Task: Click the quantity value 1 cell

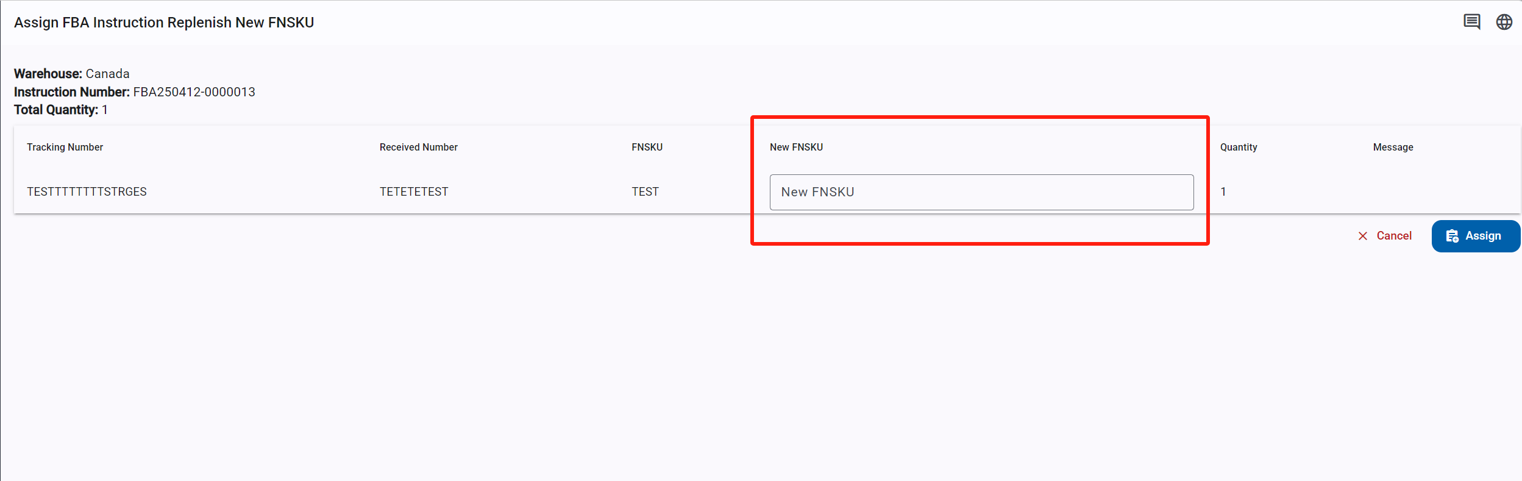Action: 1223,191
